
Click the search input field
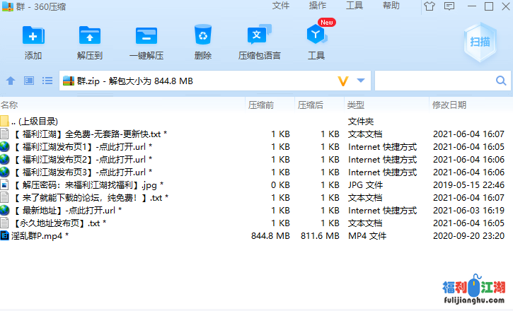click(x=434, y=81)
